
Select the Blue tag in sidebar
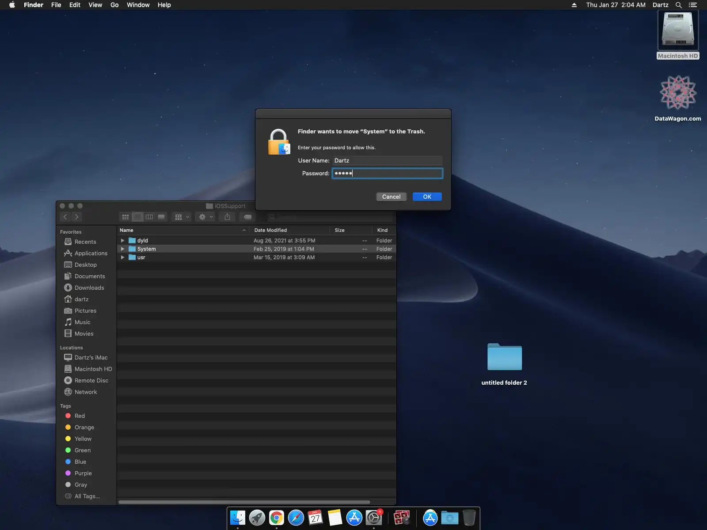[76, 462]
